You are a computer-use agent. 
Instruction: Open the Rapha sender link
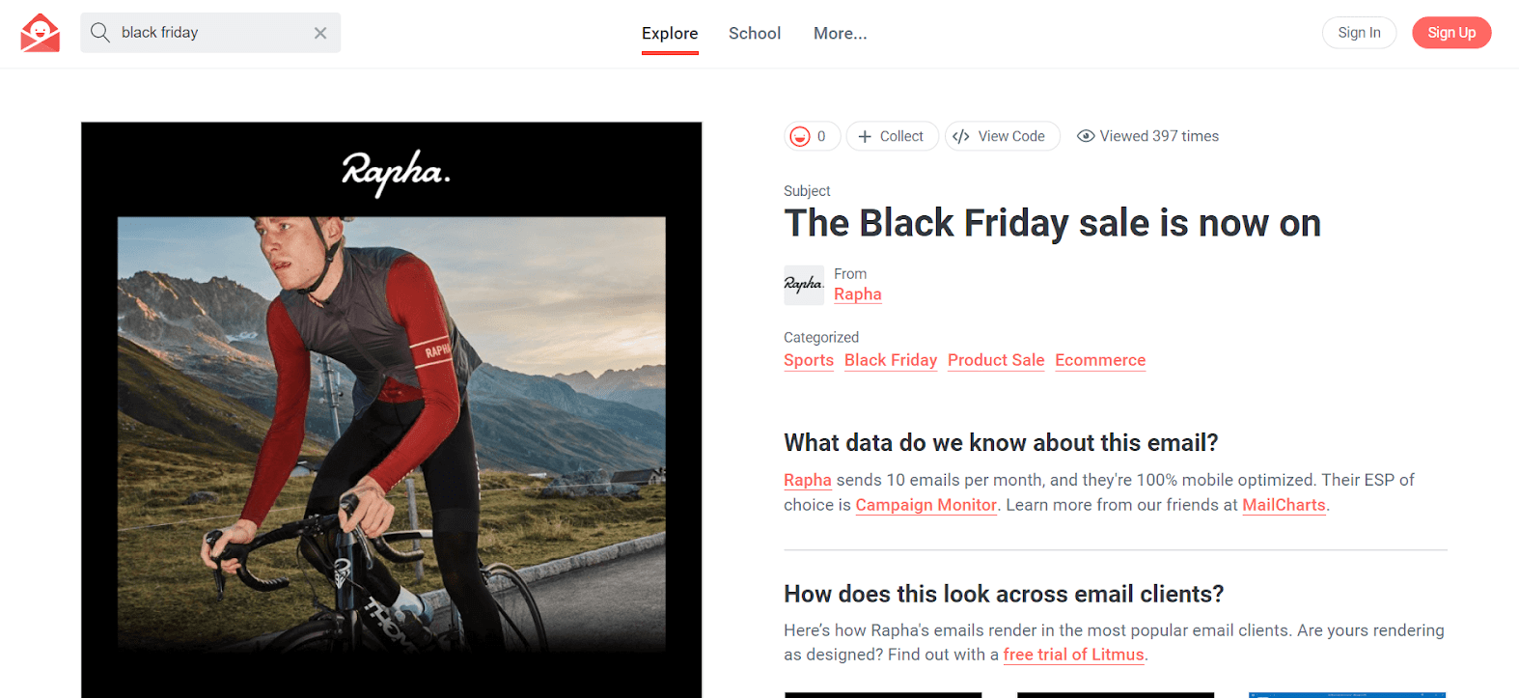[x=858, y=294]
